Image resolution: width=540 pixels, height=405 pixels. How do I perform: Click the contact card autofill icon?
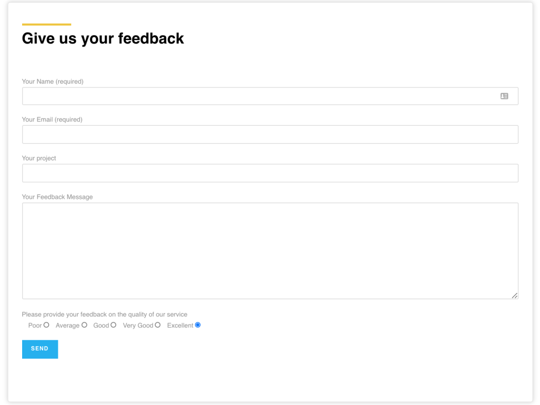click(x=504, y=96)
